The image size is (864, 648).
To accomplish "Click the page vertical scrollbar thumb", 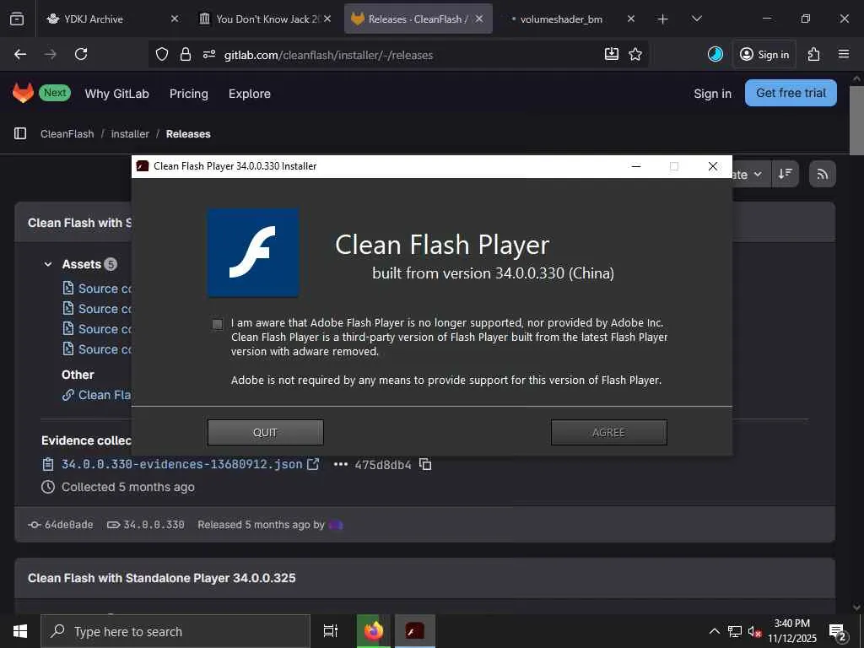I will point(856,120).
